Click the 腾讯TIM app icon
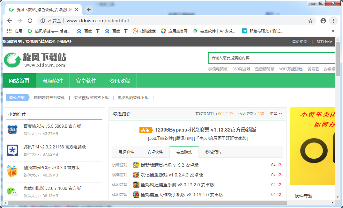343x208 pixels. click(x=12, y=151)
